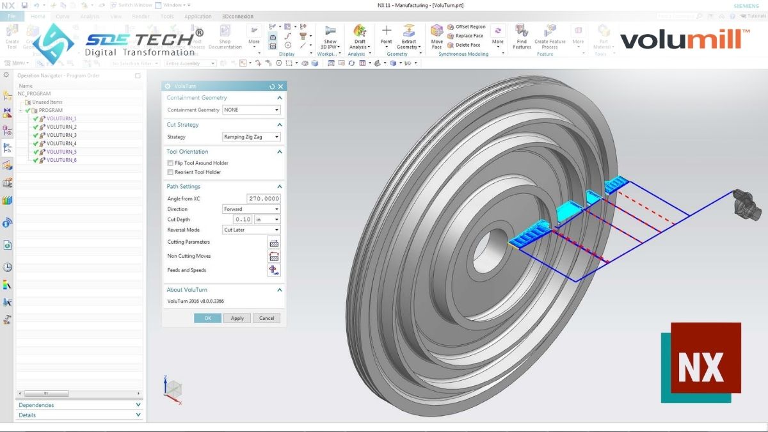Check the Reorient Tool Holder option
The width and height of the screenshot is (768, 432).
click(x=170, y=172)
